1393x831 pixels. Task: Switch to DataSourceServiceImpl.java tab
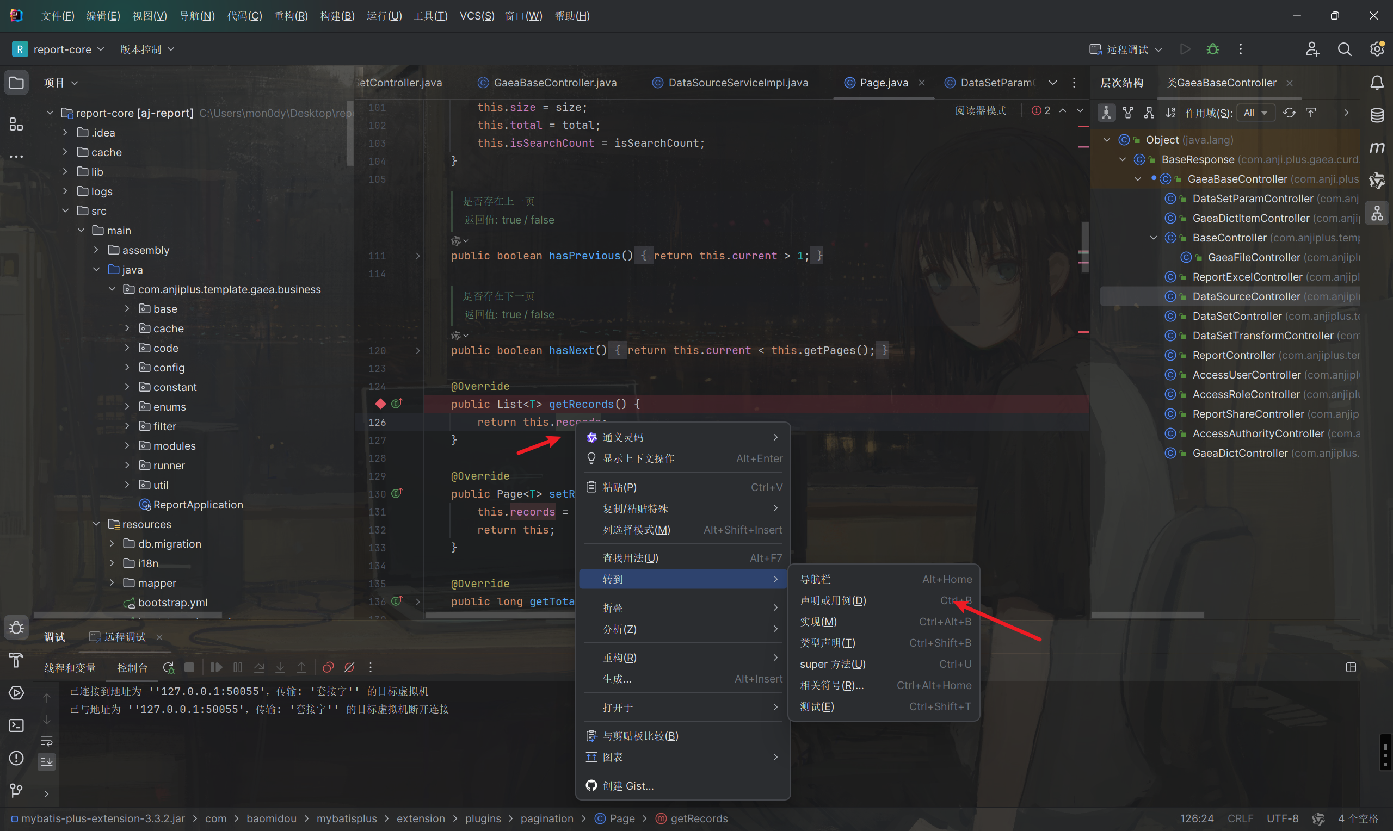pyautogui.click(x=737, y=83)
